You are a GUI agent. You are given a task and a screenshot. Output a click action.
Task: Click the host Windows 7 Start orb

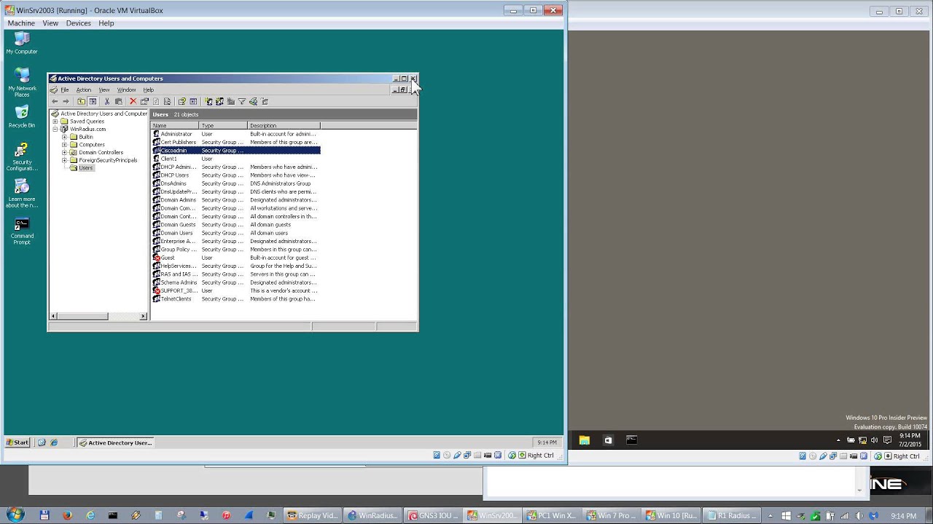15,515
